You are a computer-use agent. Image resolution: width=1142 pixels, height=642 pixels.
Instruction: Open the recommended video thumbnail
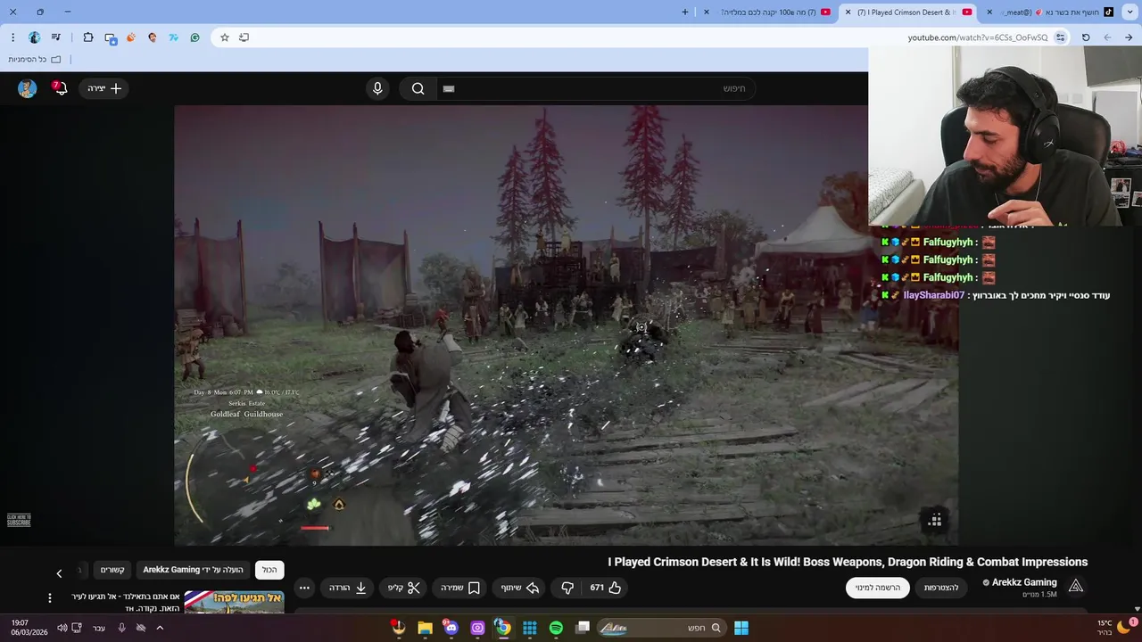tap(235, 602)
